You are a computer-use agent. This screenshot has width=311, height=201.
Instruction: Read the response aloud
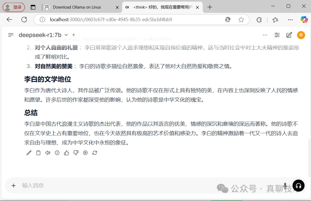[x=48, y=153]
